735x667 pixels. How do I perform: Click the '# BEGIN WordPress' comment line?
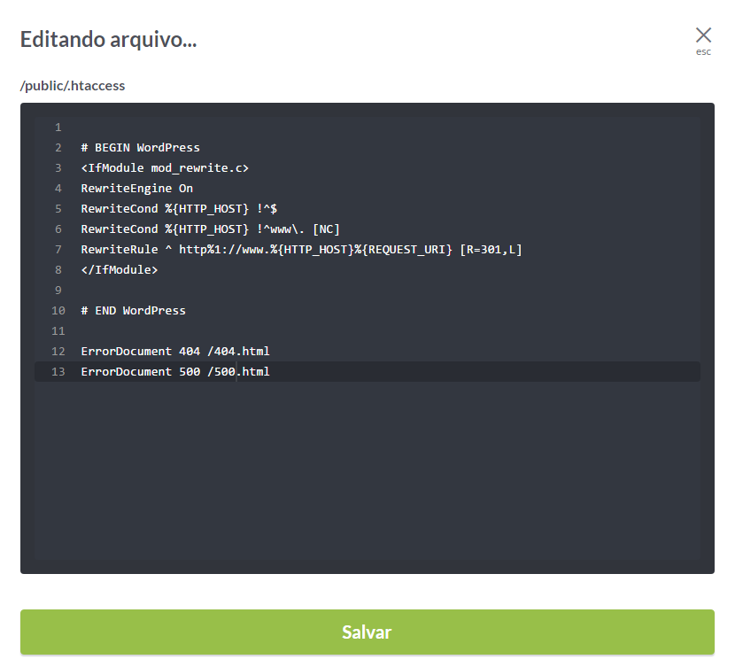coord(140,148)
